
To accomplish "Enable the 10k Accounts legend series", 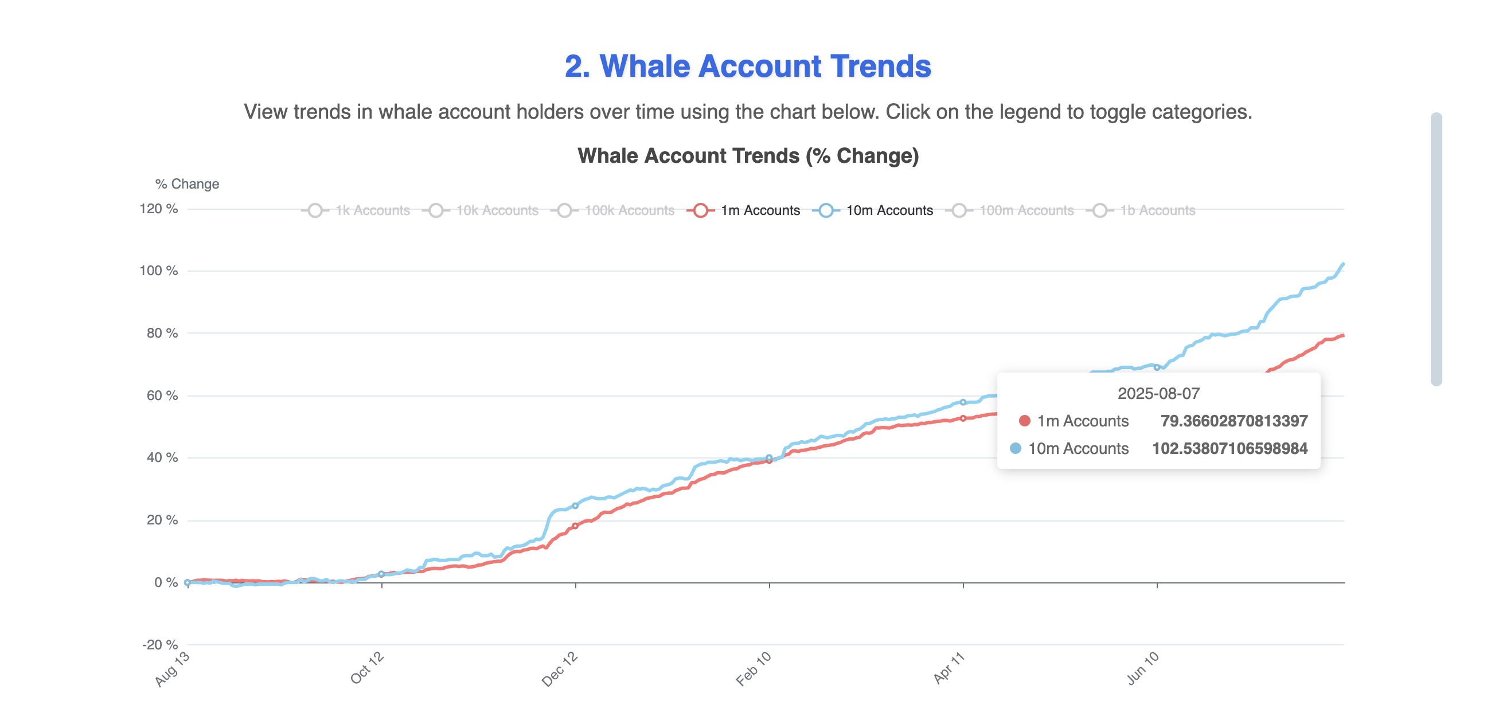I will 497,210.
